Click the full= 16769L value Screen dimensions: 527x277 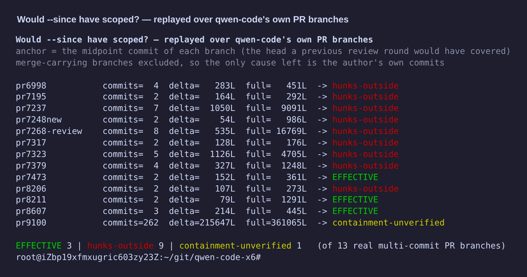tap(276, 131)
